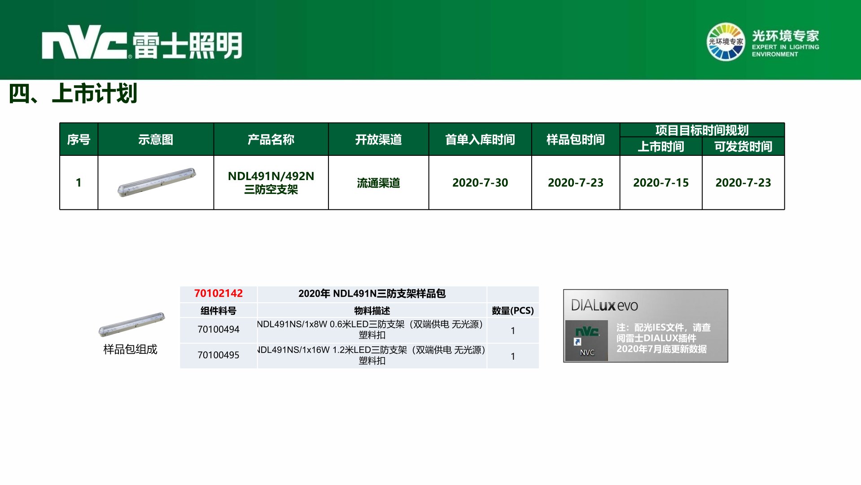Click the 项目目标时间规划 merged header
The height and width of the screenshot is (485, 861).
[x=702, y=130]
